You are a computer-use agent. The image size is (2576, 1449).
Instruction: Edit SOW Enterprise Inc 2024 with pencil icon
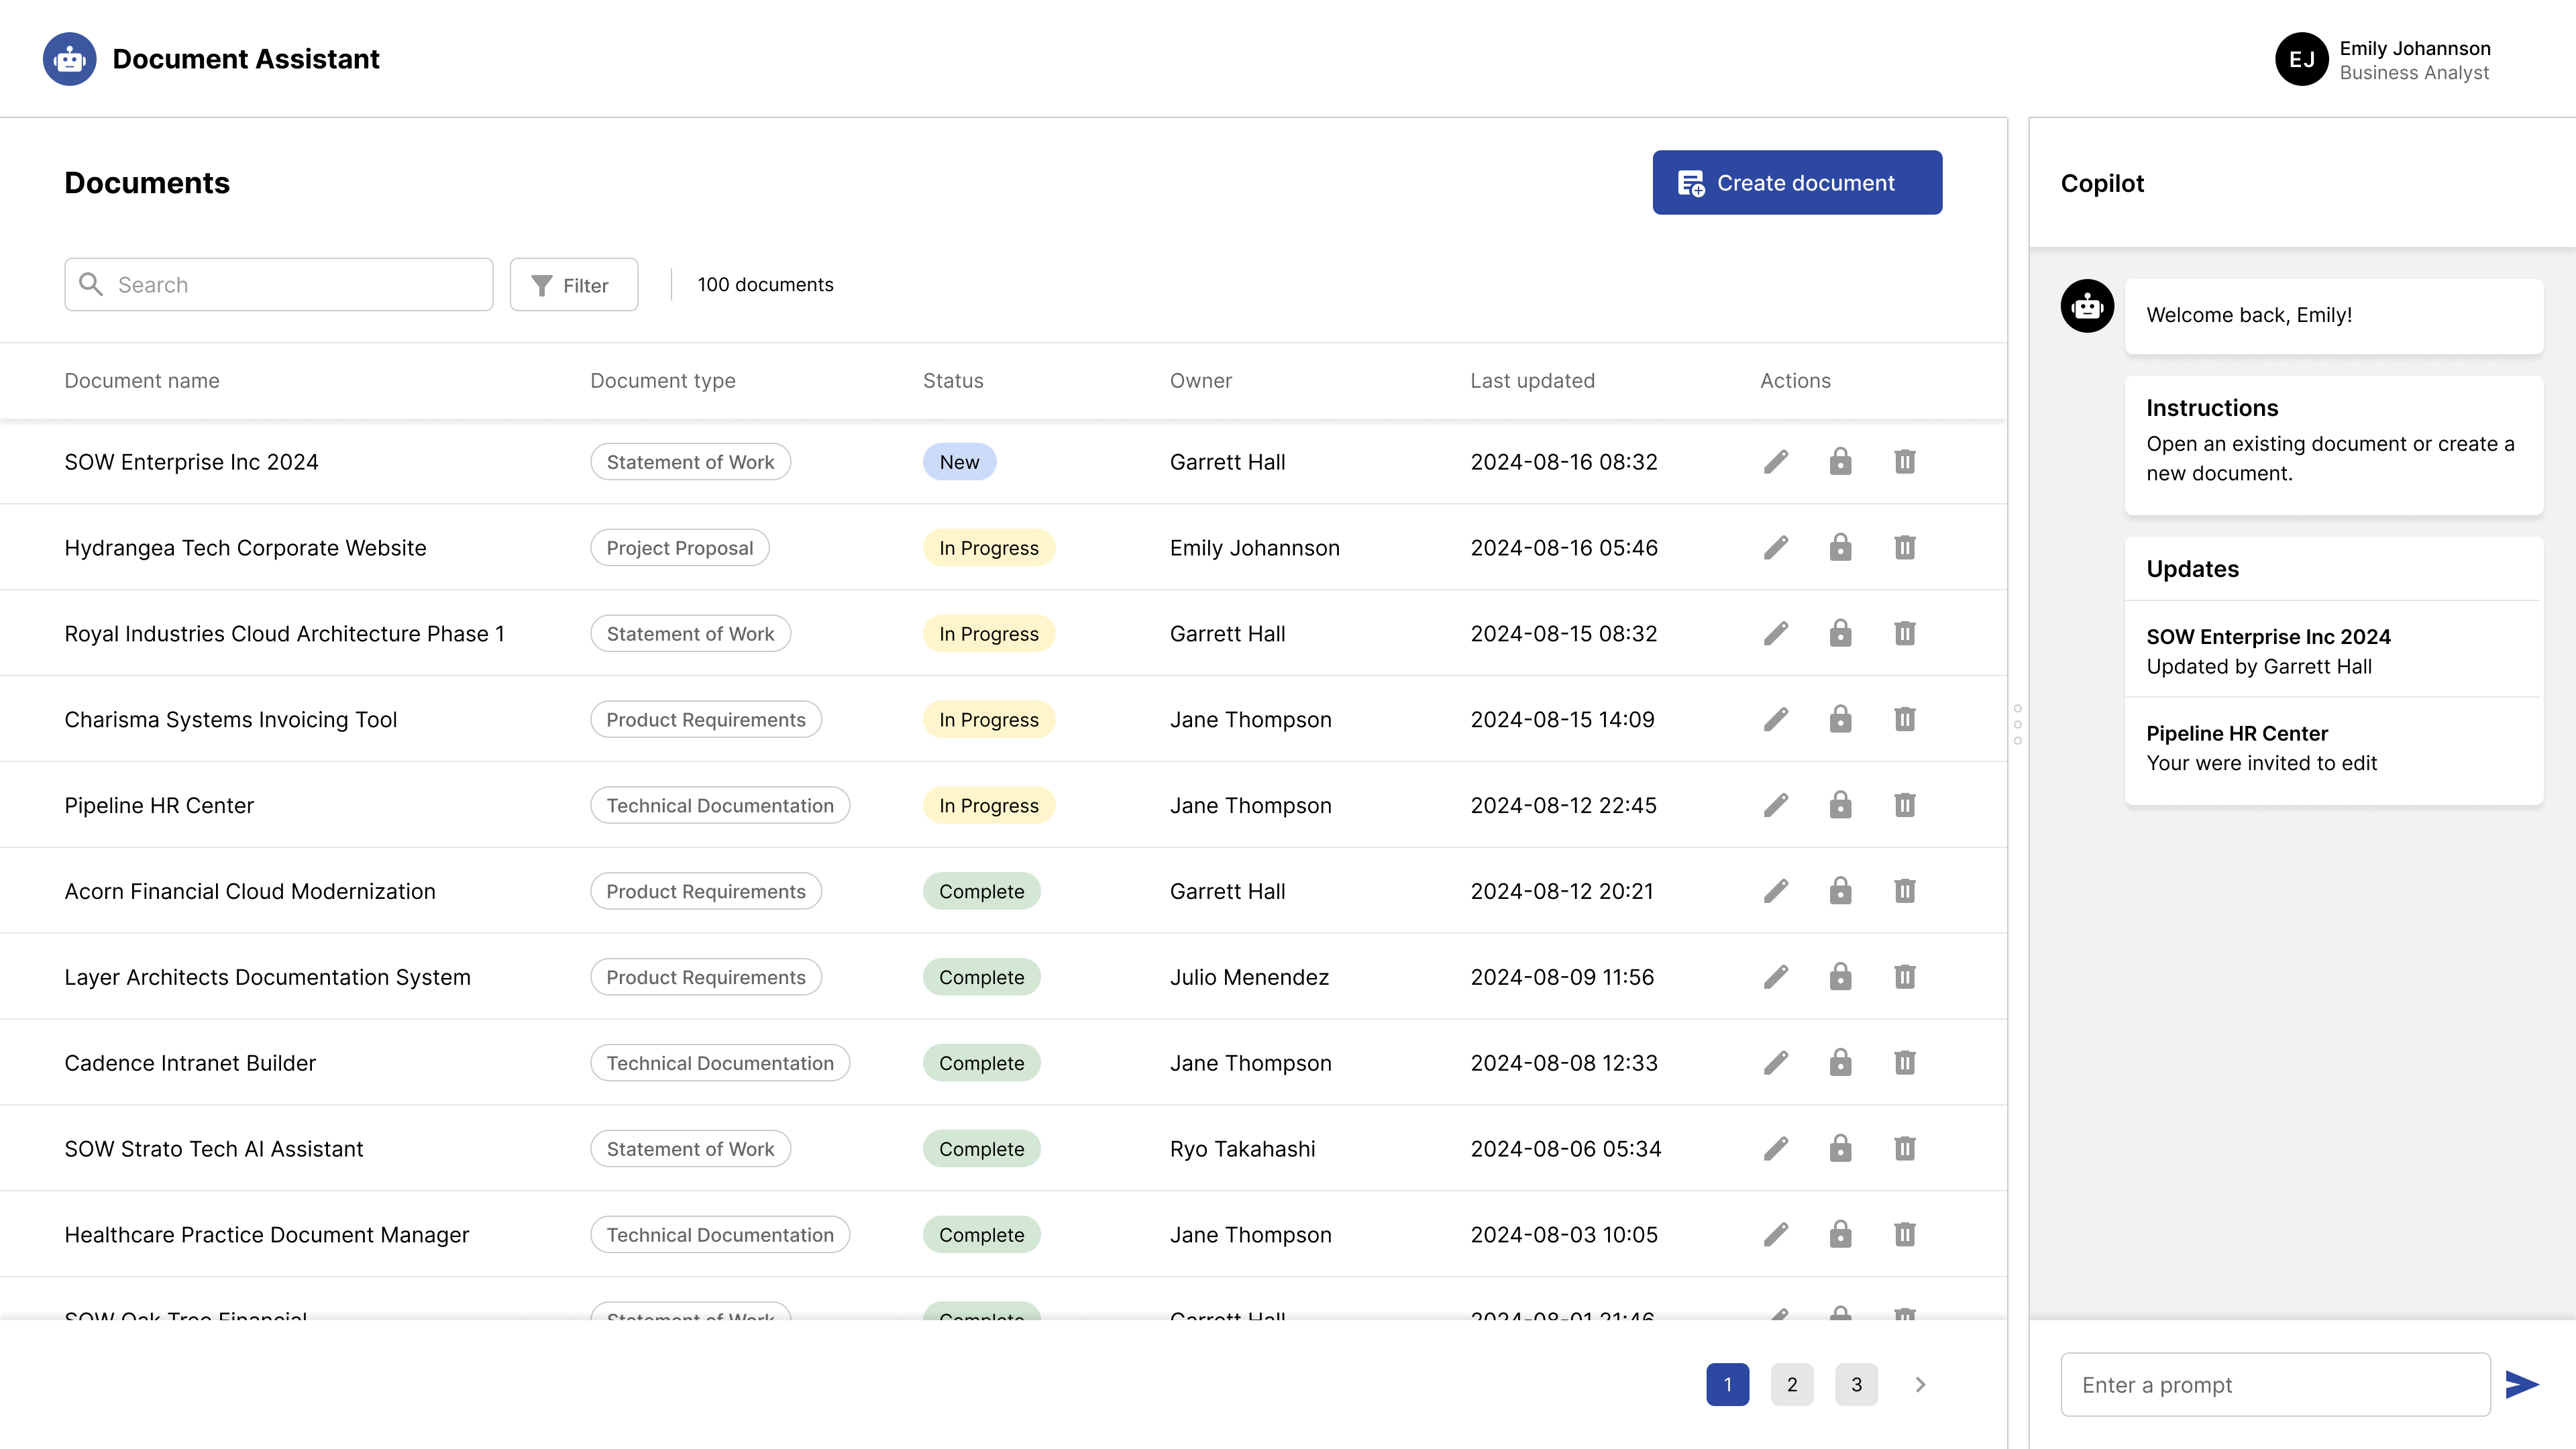pyautogui.click(x=1776, y=462)
